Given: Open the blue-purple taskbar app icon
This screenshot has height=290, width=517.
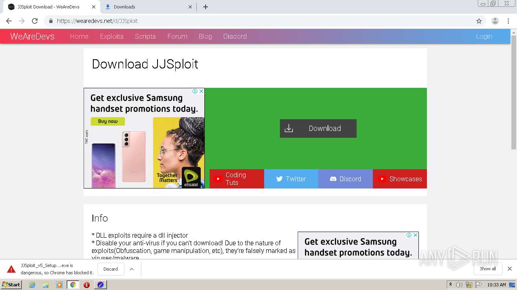Looking at the screenshot, I should [101, 285].
